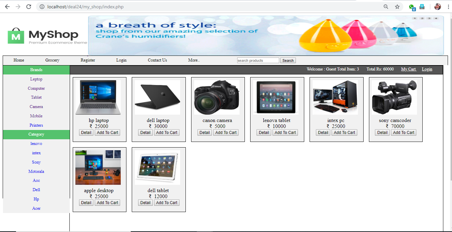Select the Leptop brand
The width and height of the screenshot is (452, 232).
tap(36, 79)
